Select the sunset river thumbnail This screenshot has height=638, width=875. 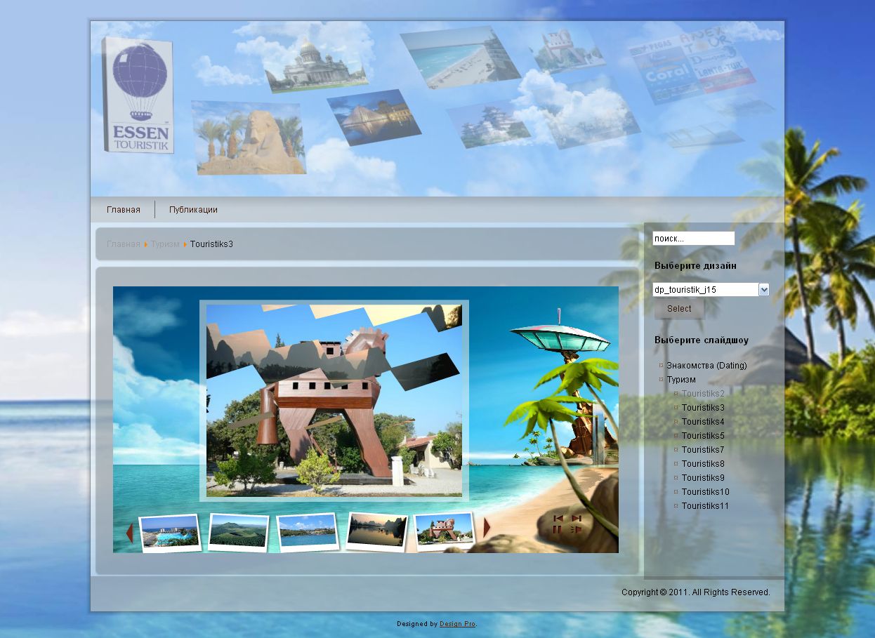coord(377,531)
